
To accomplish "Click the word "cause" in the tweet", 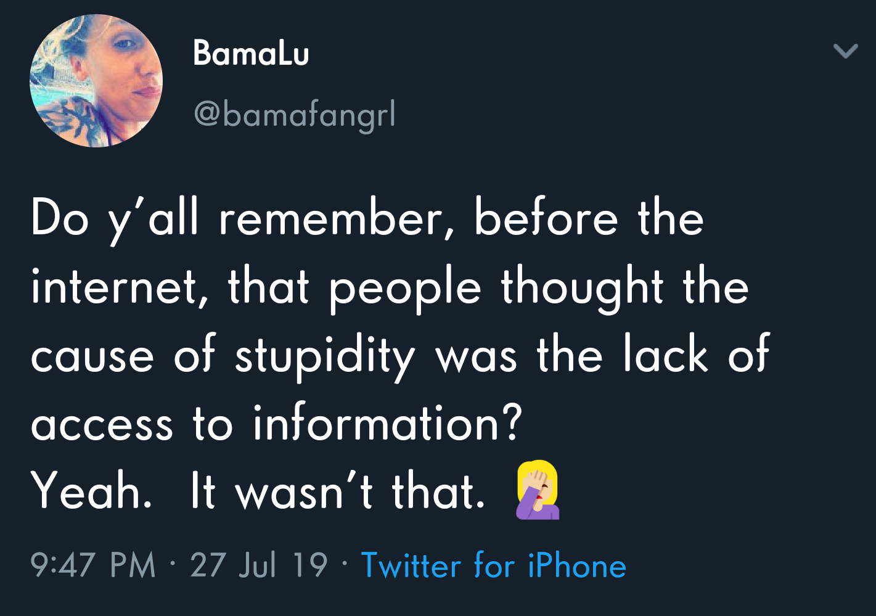I will coord(92,357).
